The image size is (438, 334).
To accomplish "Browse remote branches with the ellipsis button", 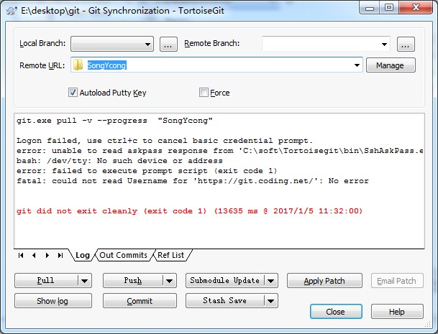I will (x=406, y=44).
